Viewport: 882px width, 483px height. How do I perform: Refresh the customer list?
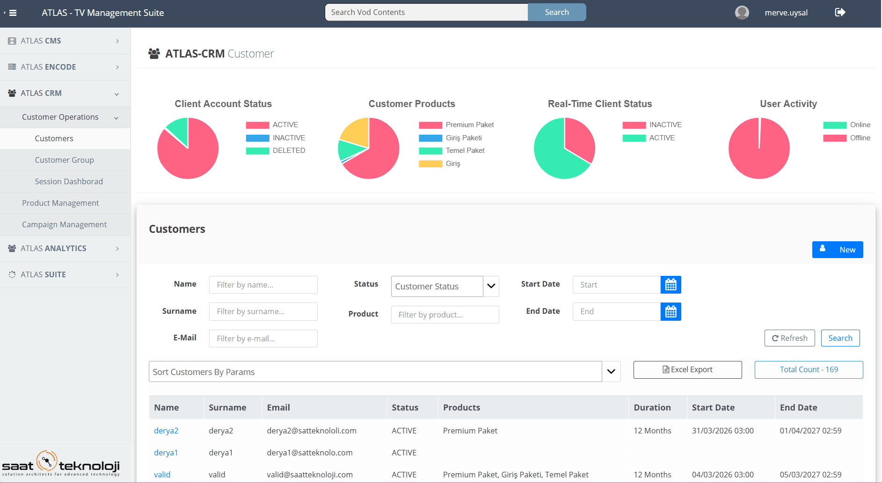click(x=789, y=338)
